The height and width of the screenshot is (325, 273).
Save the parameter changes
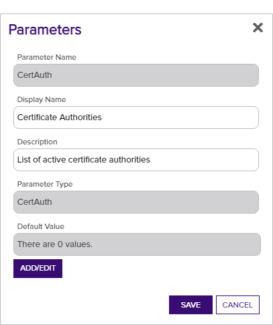(190, 305)
